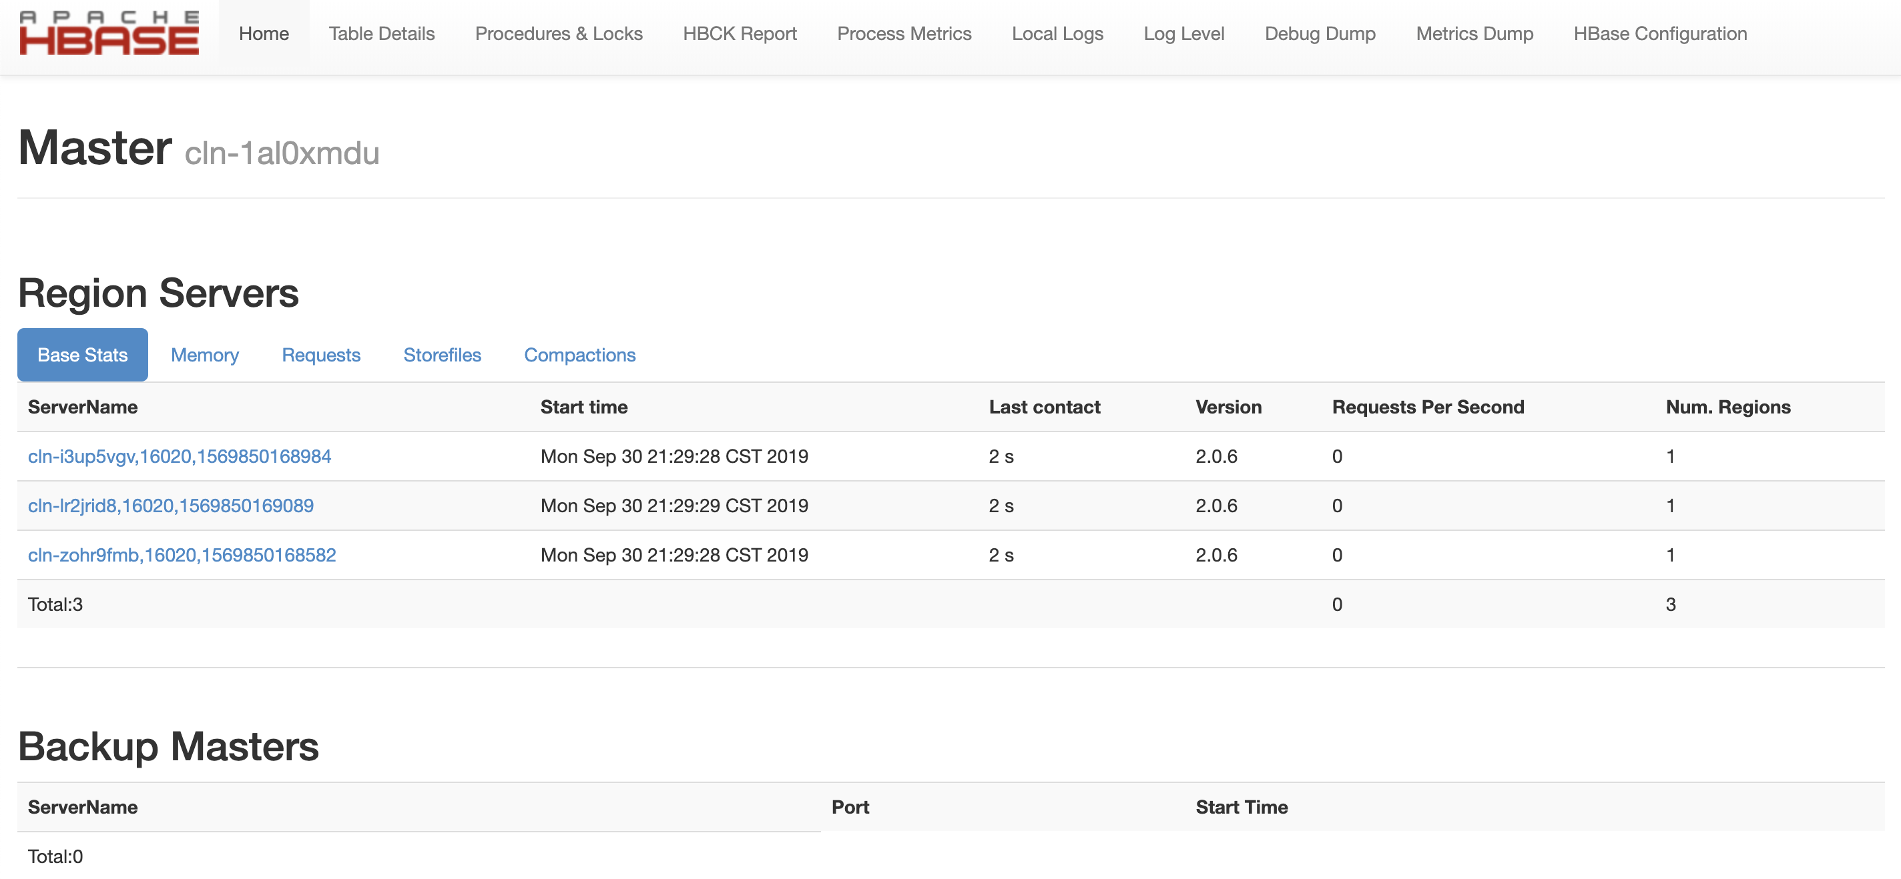Open the HBCK Report page
The width and height of the screenshot is (1901, 879).
(740, 33)
